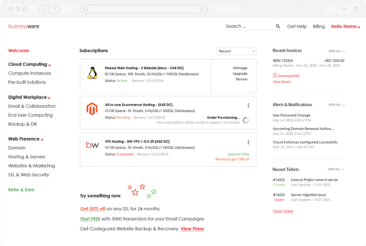Image resolution: width=366 pixels, height=246 pixels.
Task: Open the Recent sort dropdown
Action: click(x=236, y=51)
